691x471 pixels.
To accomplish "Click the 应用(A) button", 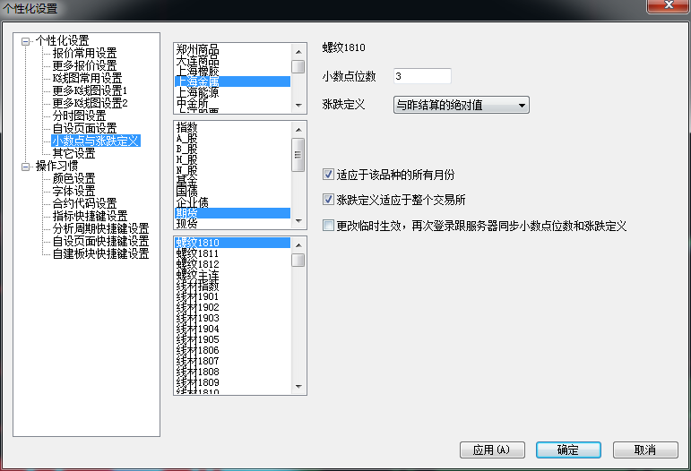I will coord(490,450).
